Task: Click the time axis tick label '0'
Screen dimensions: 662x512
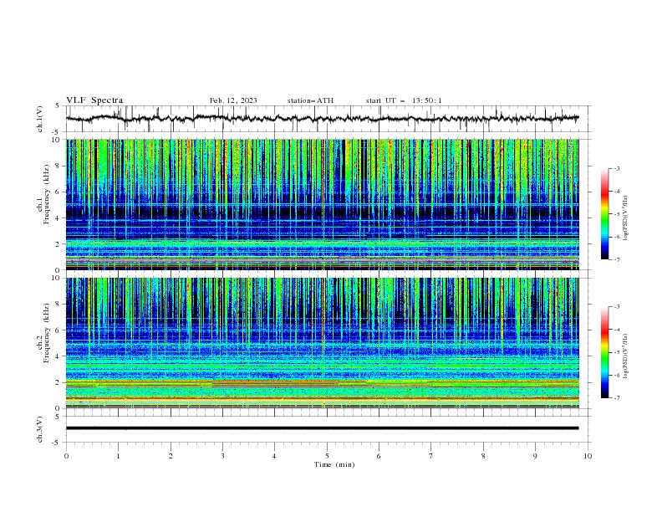Action: (66, 456)
